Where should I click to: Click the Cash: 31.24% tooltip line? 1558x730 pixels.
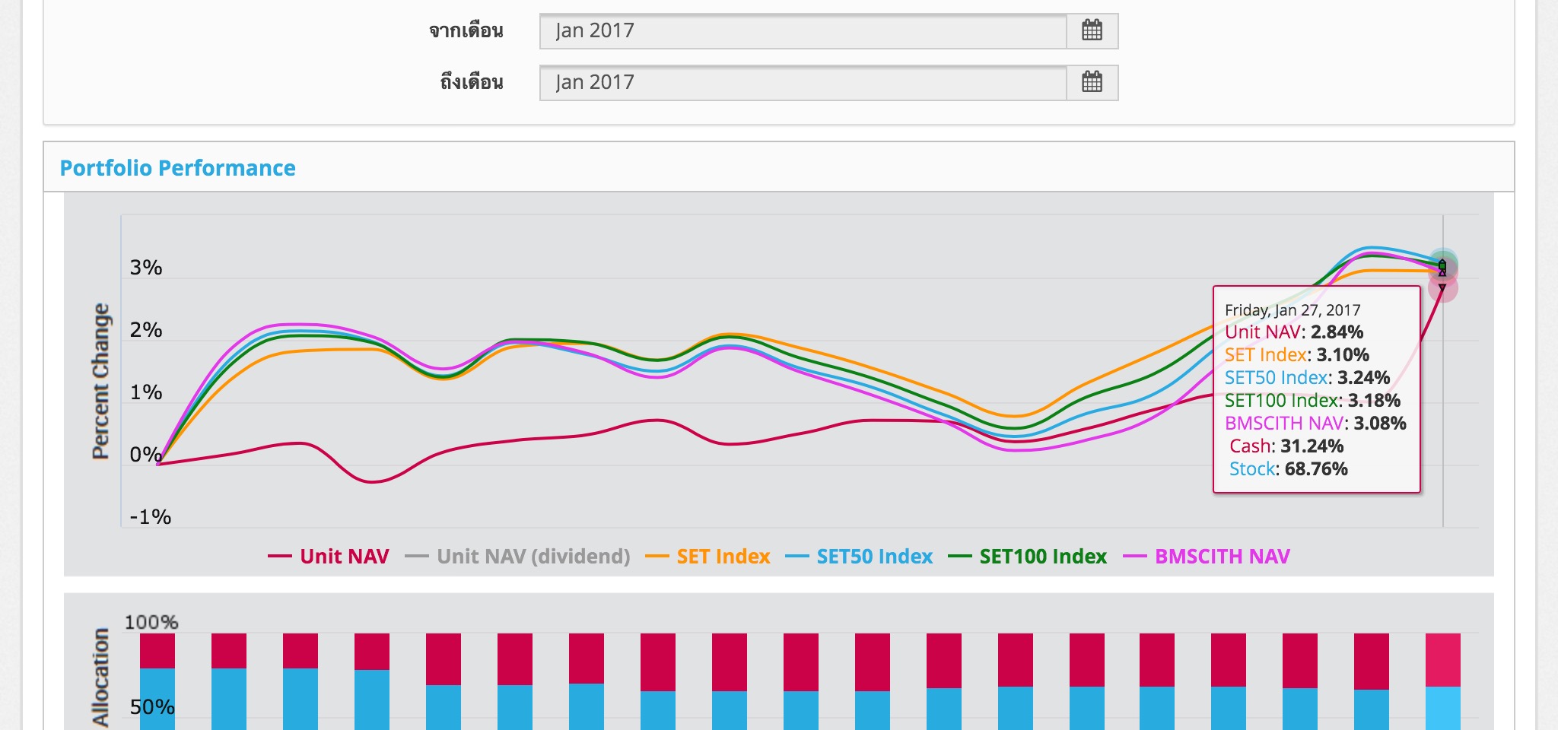[1286, 446]
